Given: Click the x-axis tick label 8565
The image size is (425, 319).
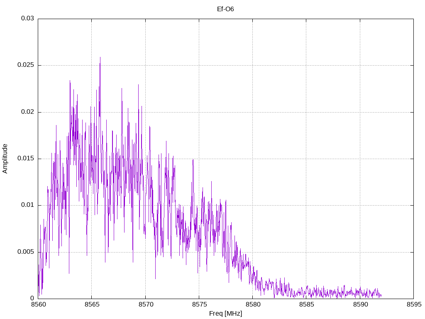Looking at the screenshot, I should 92,304.
